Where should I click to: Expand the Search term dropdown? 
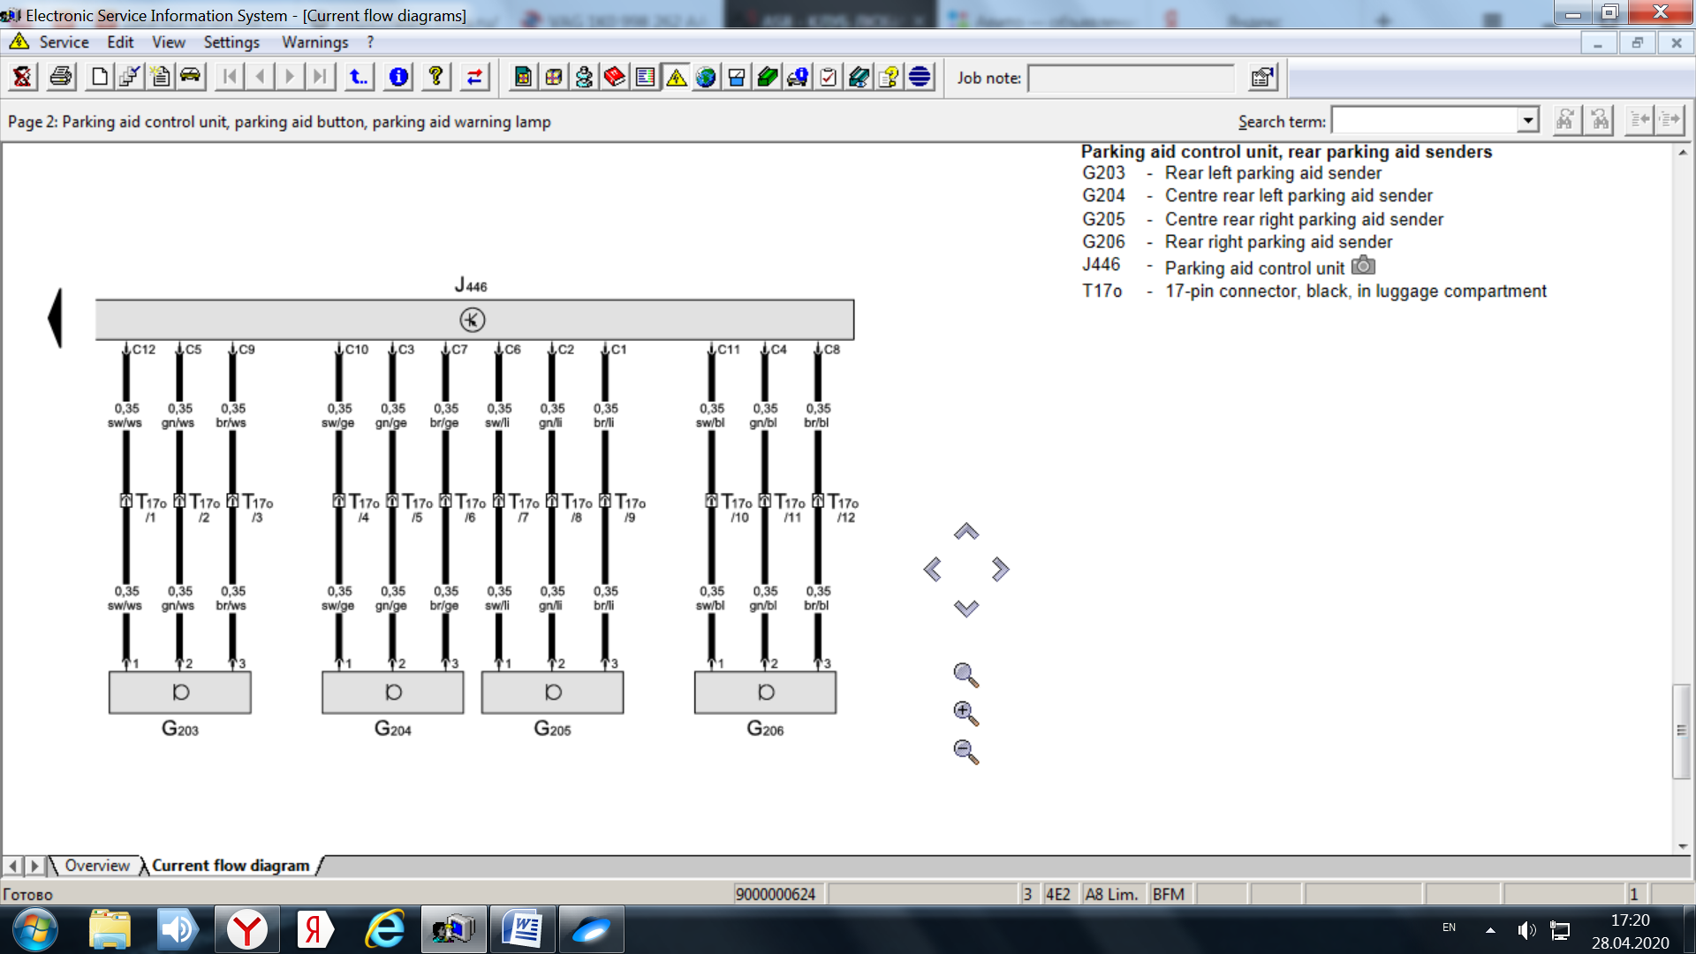pyautogui.click(x=1527, y=121)
